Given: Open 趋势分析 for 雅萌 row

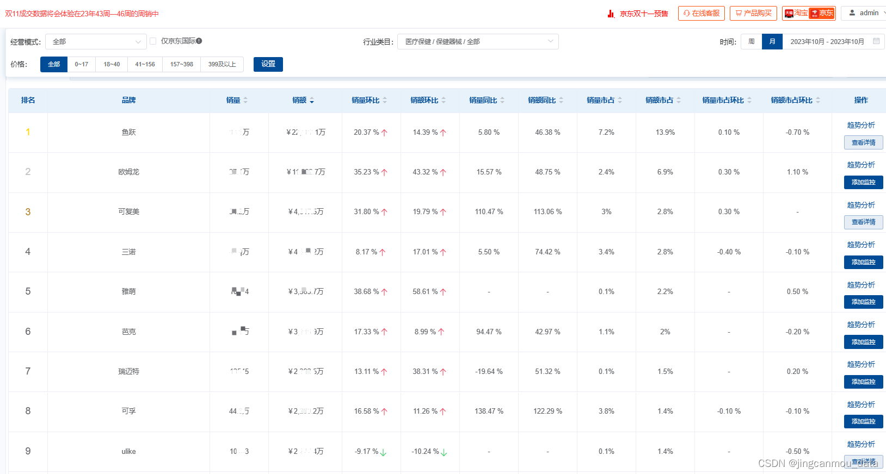Looking at the screenshot, I should click(x=861, y=285).
